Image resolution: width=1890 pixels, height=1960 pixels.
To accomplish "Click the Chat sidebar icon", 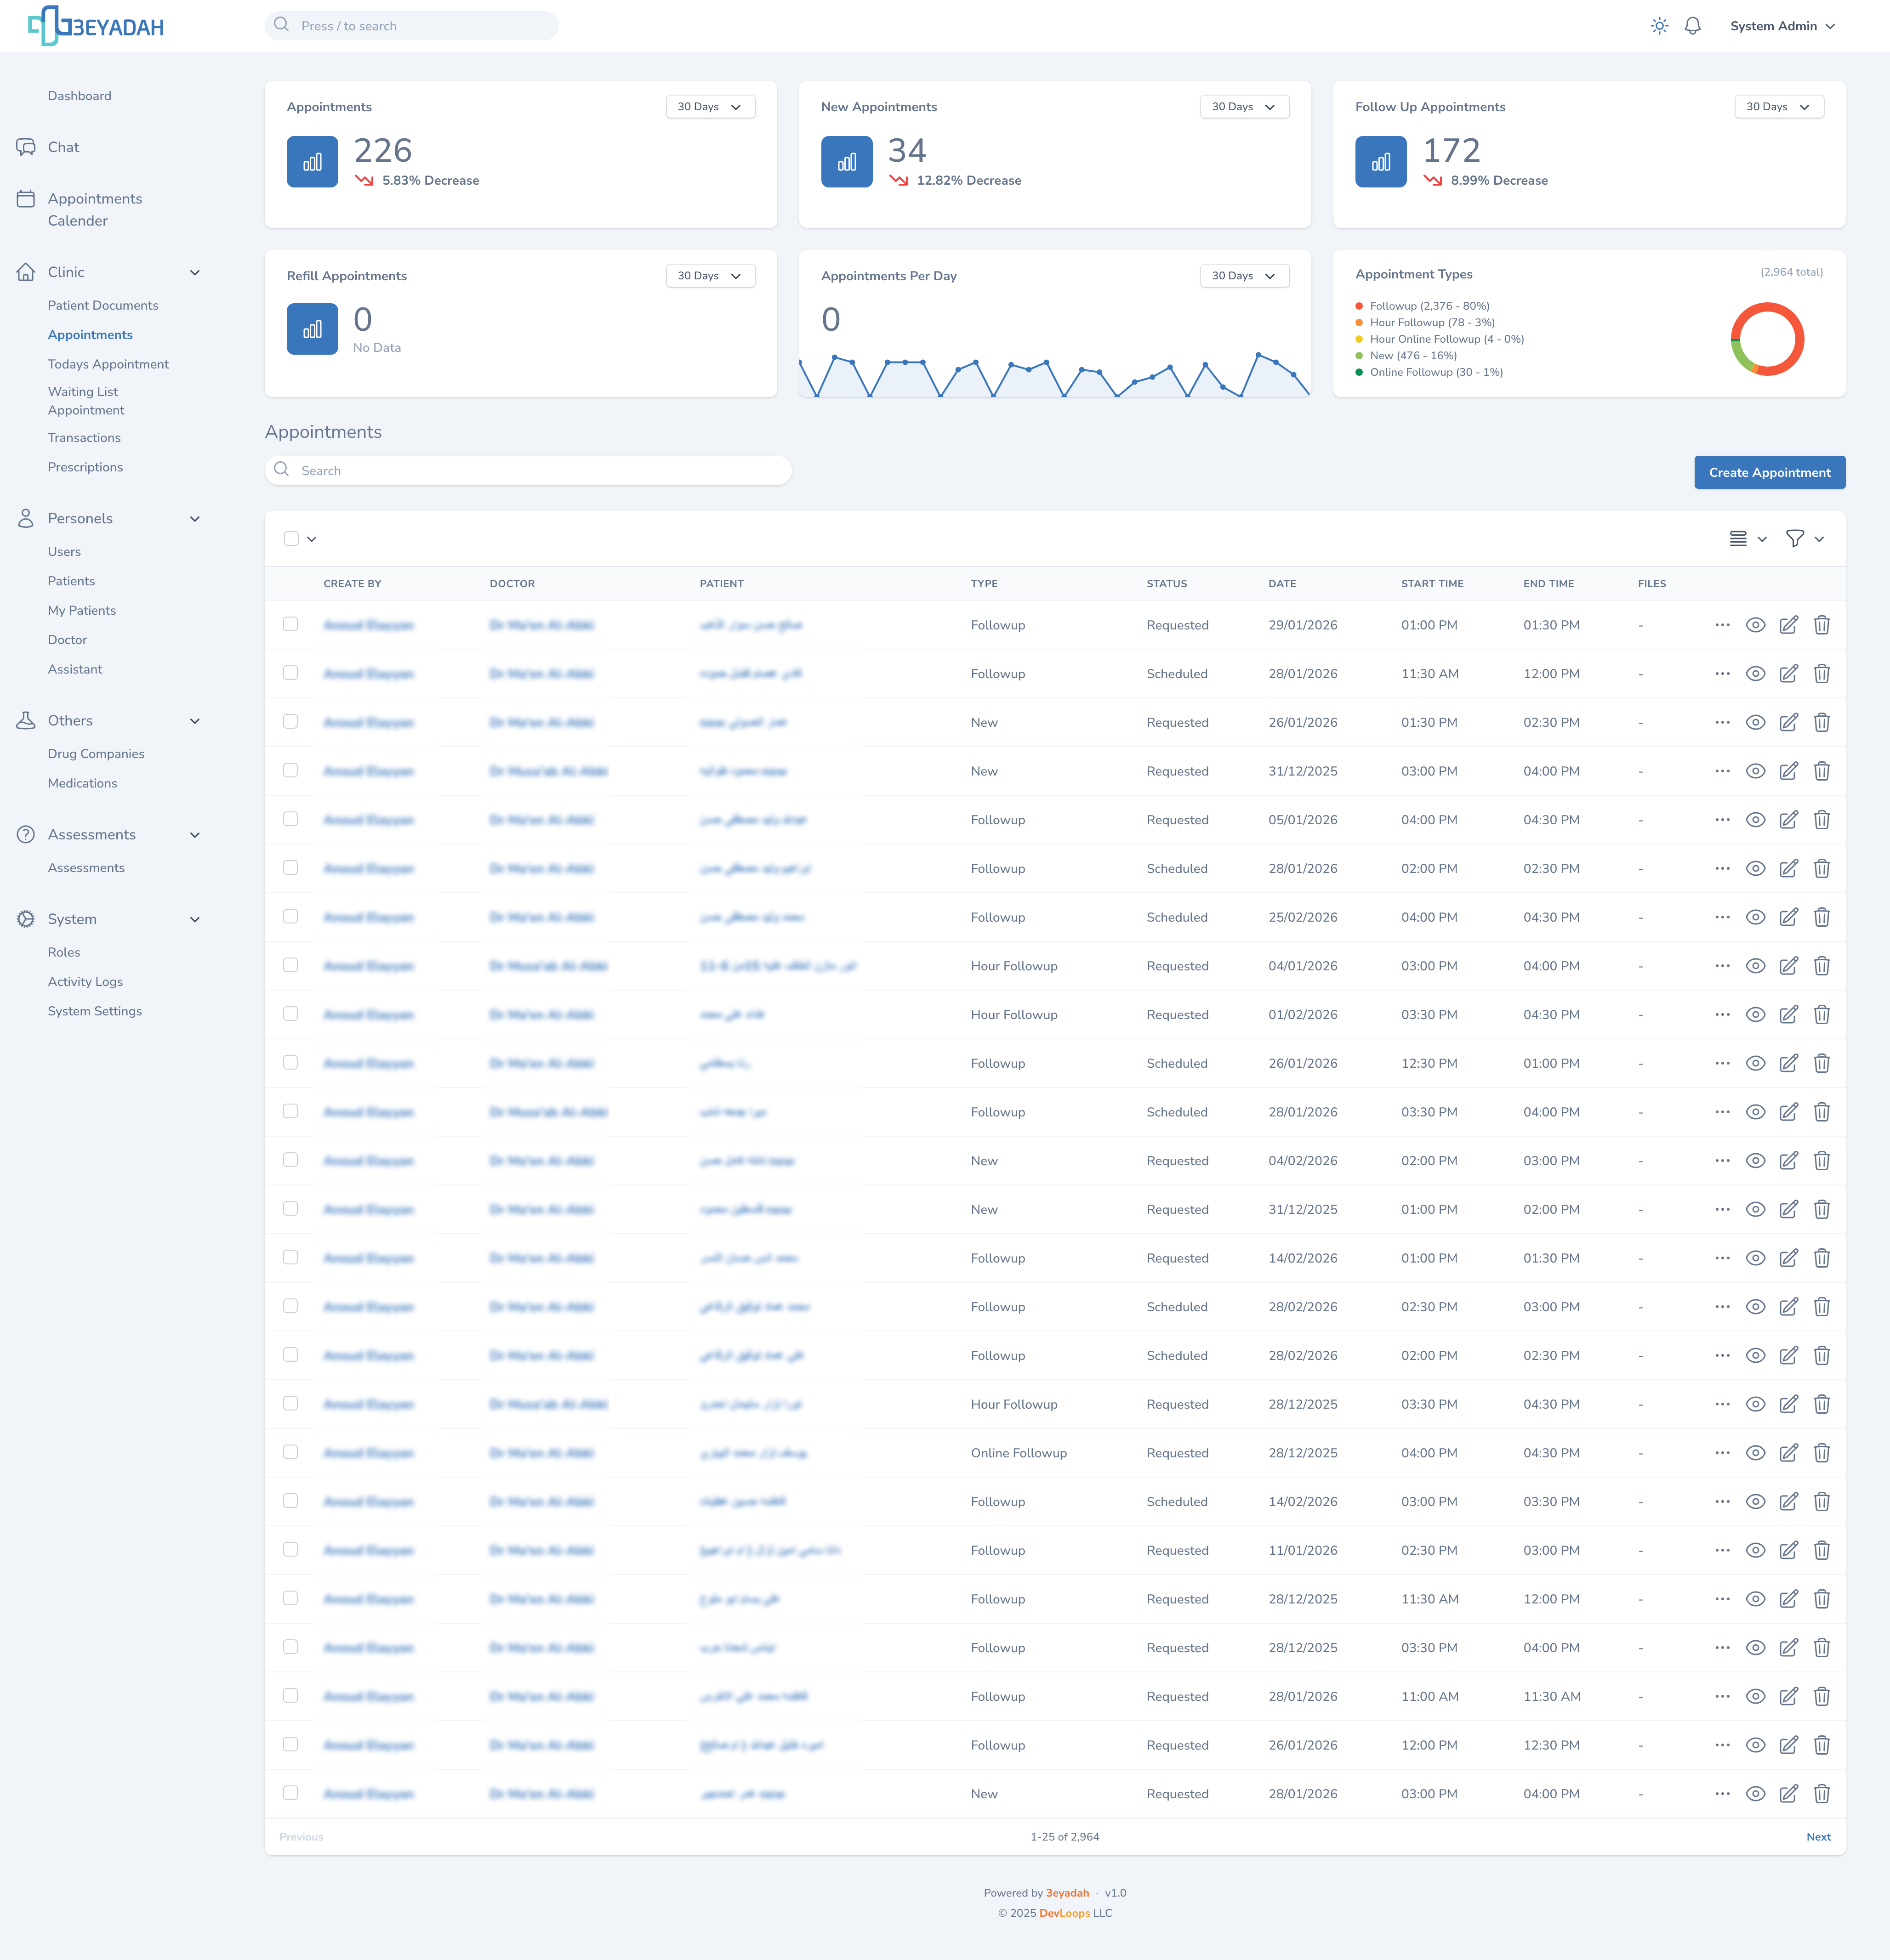I will pos(26,147).
